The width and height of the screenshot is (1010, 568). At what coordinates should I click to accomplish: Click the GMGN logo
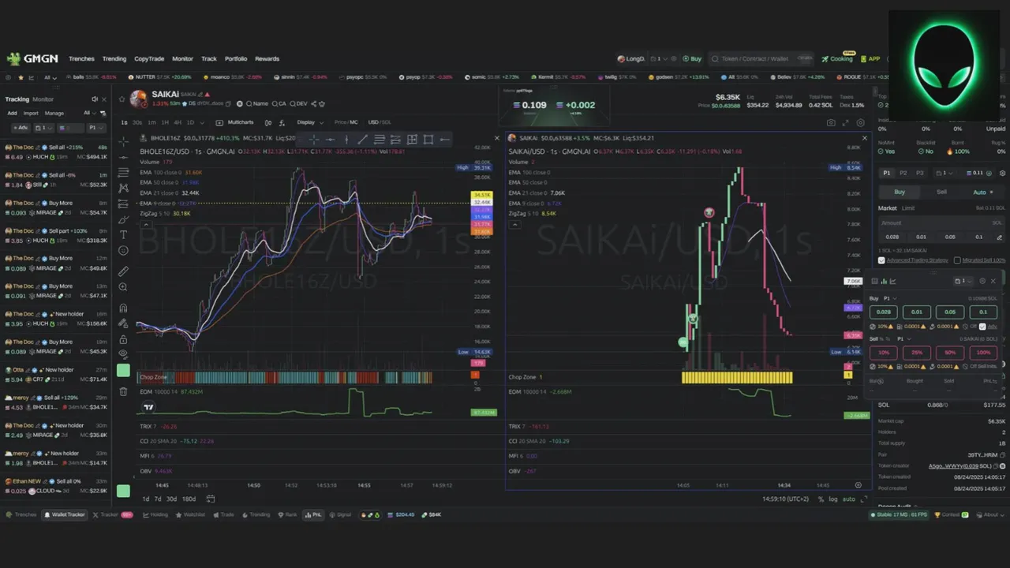(x=32, y=58)
